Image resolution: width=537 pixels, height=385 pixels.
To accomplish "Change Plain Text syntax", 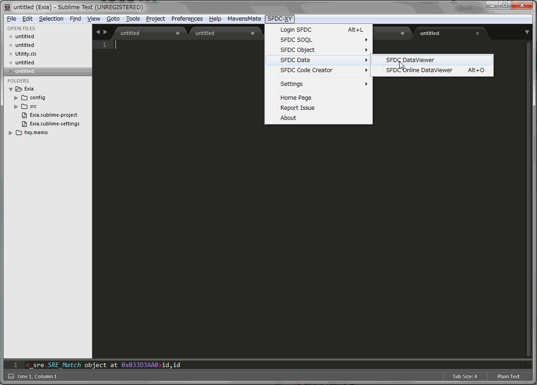I will 508,376.
